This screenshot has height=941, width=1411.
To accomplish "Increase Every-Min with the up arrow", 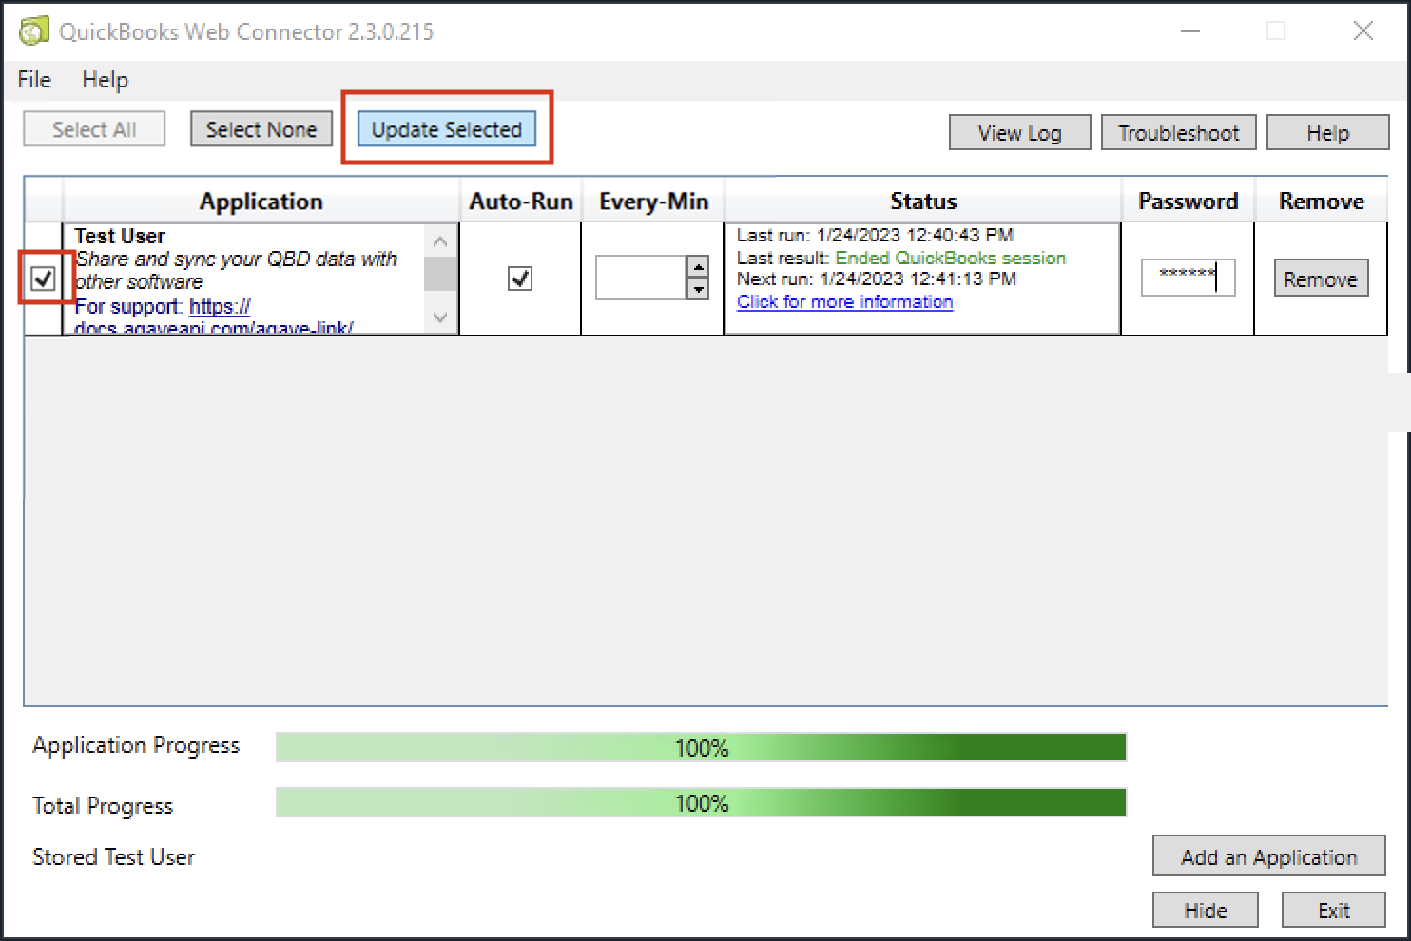I will (699, 267).
